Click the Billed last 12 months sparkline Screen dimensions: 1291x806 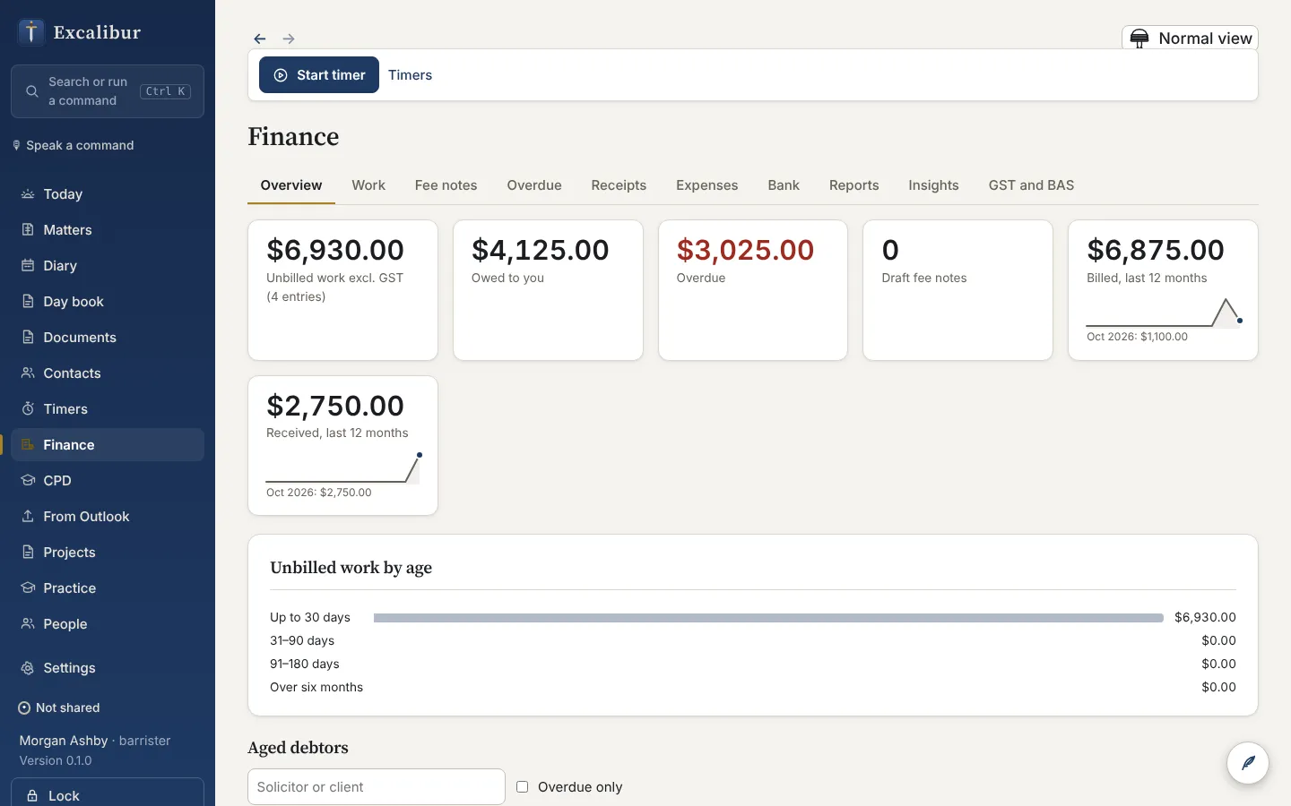[1164, 313]
